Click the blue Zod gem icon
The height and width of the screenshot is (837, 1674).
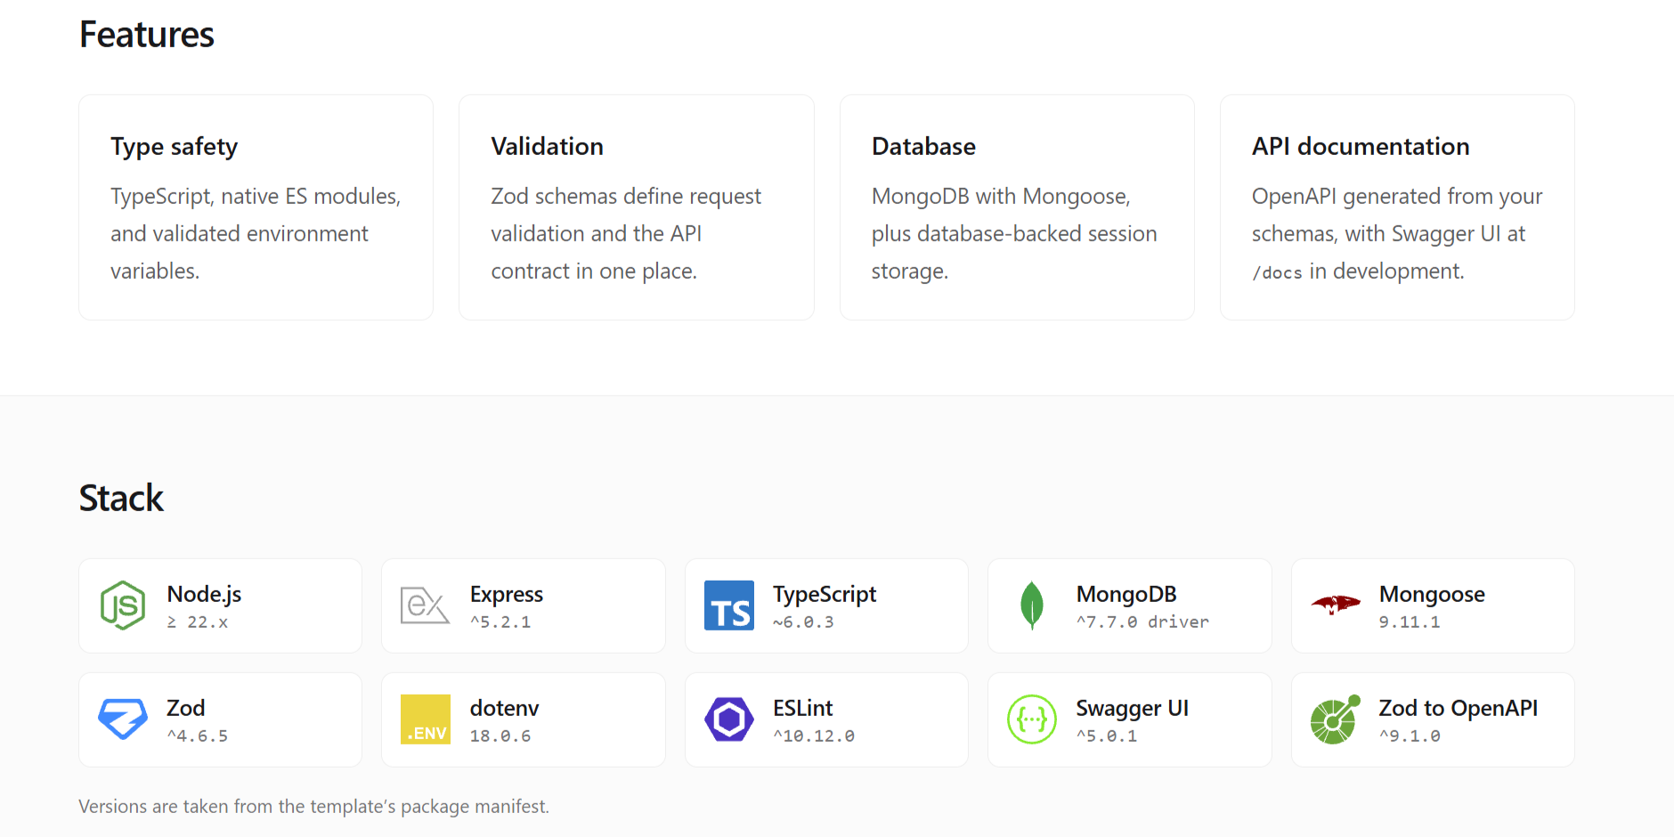pyautogui.click(x=123, y=719)
